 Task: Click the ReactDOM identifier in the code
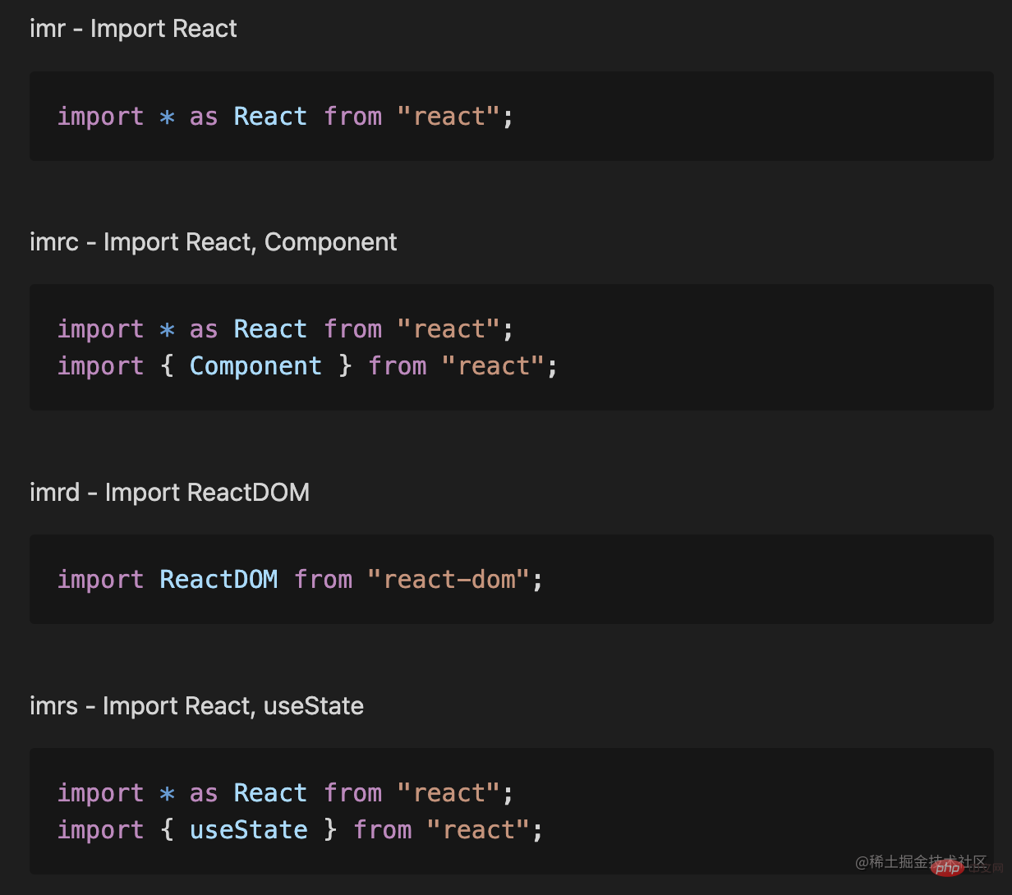pyautogui.click(x=218, y=580)
